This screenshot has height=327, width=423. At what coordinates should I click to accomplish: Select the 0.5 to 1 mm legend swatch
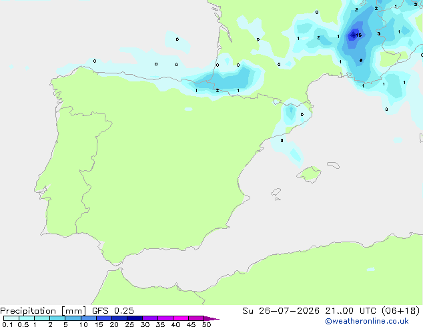point(27,318)
